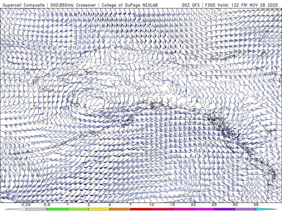
Task: Click the legend label 2
Action: (x=89, y=205)
